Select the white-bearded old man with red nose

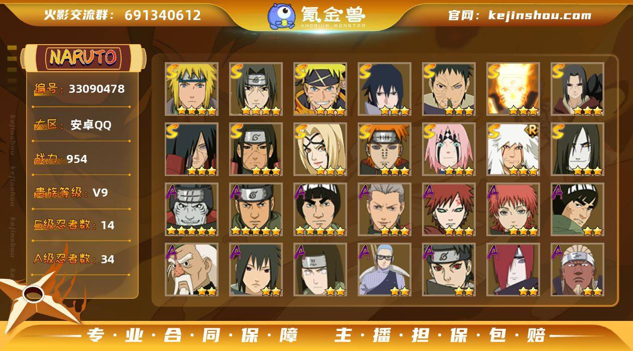pyautogui.click(x=191, y=269)
